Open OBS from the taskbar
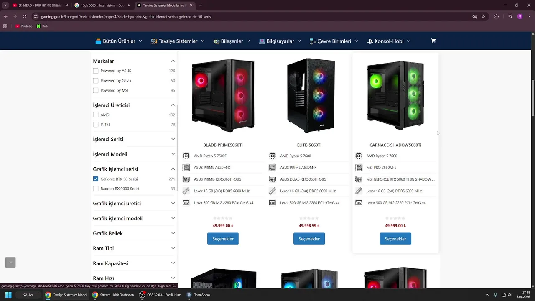This screenshot has height=301, width=535. click(x=160, y=295)
